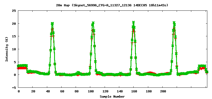Select the first peak top near sample 47
Screen dimensions: 212x99
[52, 23]
